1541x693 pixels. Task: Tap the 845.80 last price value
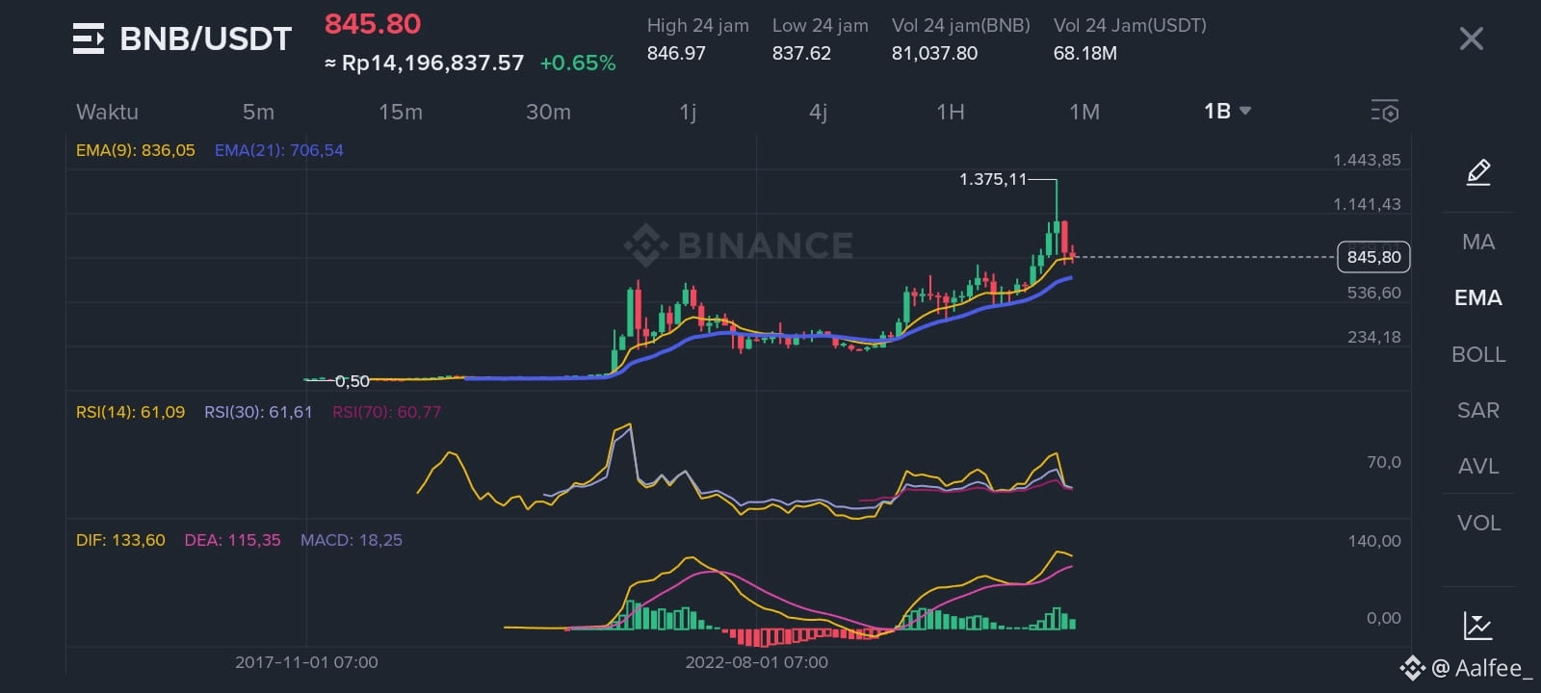pos(373,23)
